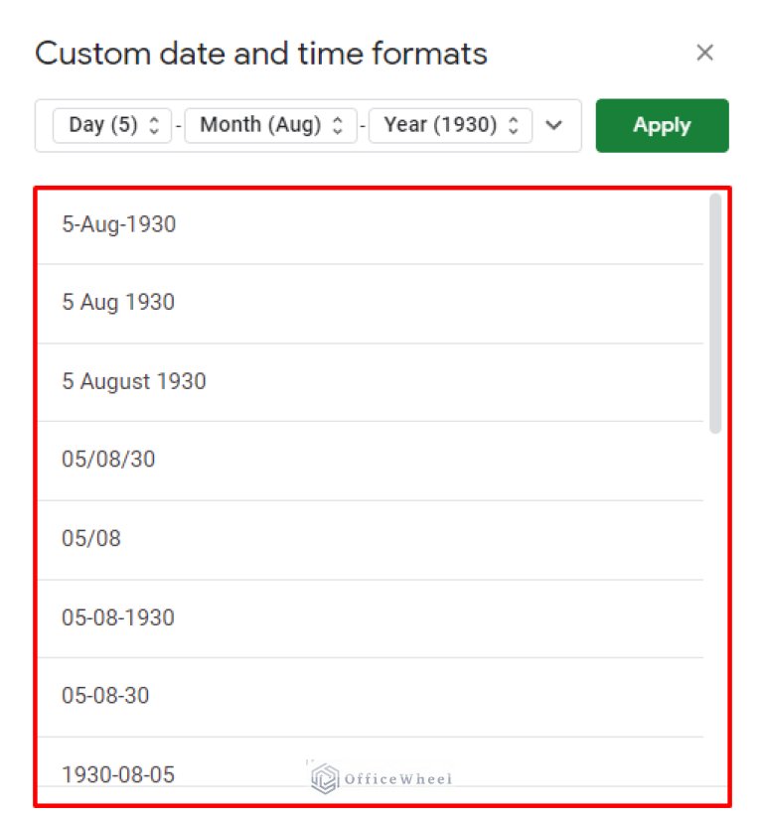The height and width of the screenshot is (817, 762).
Task: Click the Month (Aug) stepper arrows
Action: (337, 125)
